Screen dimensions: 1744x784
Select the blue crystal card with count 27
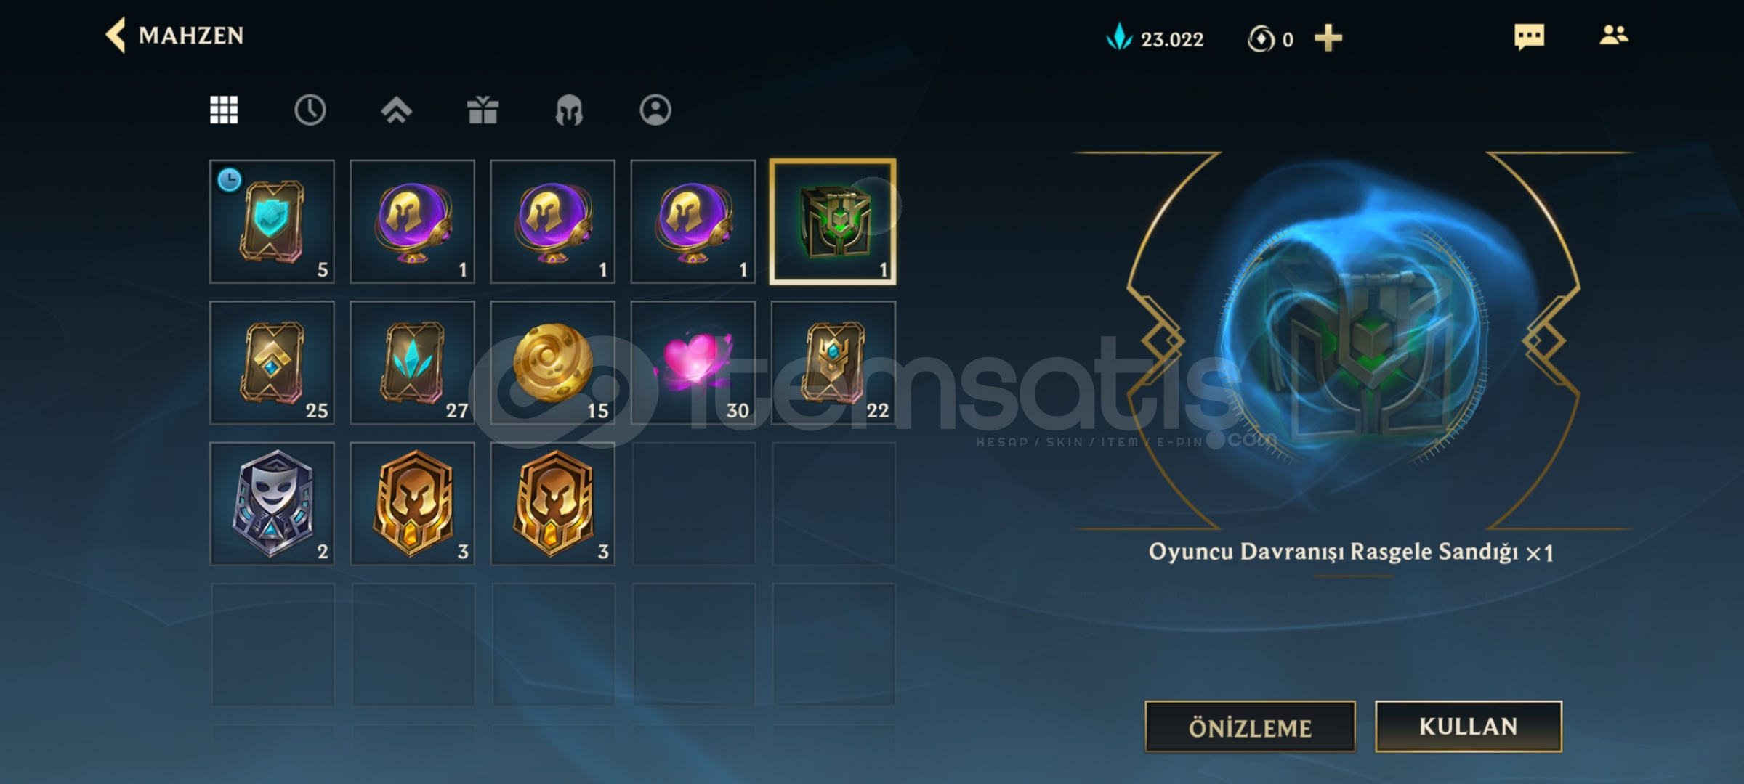(x=413, y=363)
